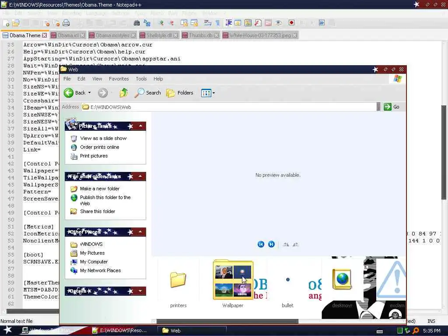The image size is (448, 336).
Task: Toggle Show all characters pilcrow icon
Action: 217,23
